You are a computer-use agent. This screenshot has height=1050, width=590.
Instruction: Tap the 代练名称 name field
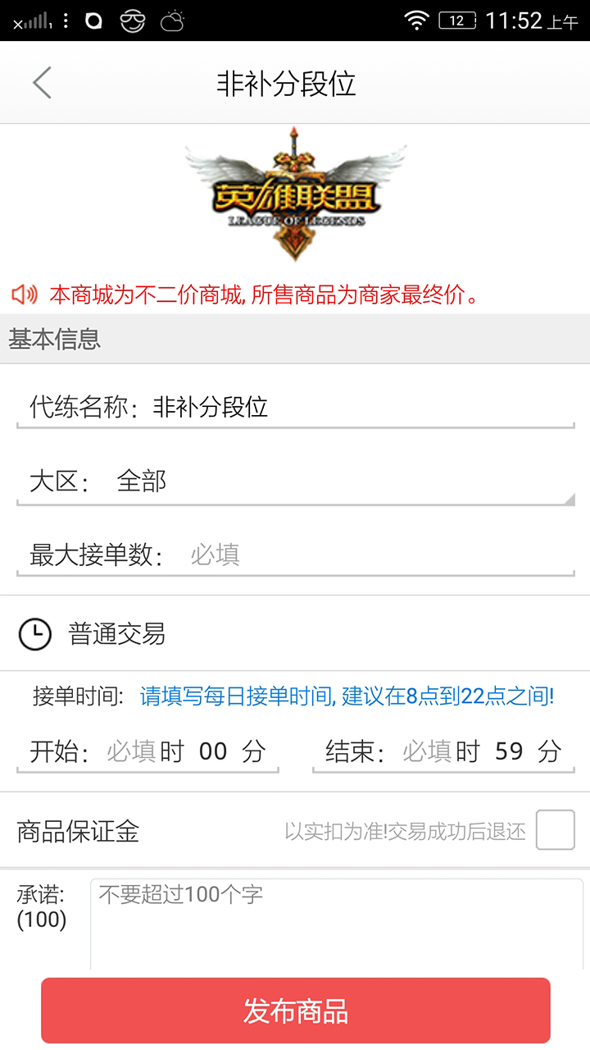[361, 408]
